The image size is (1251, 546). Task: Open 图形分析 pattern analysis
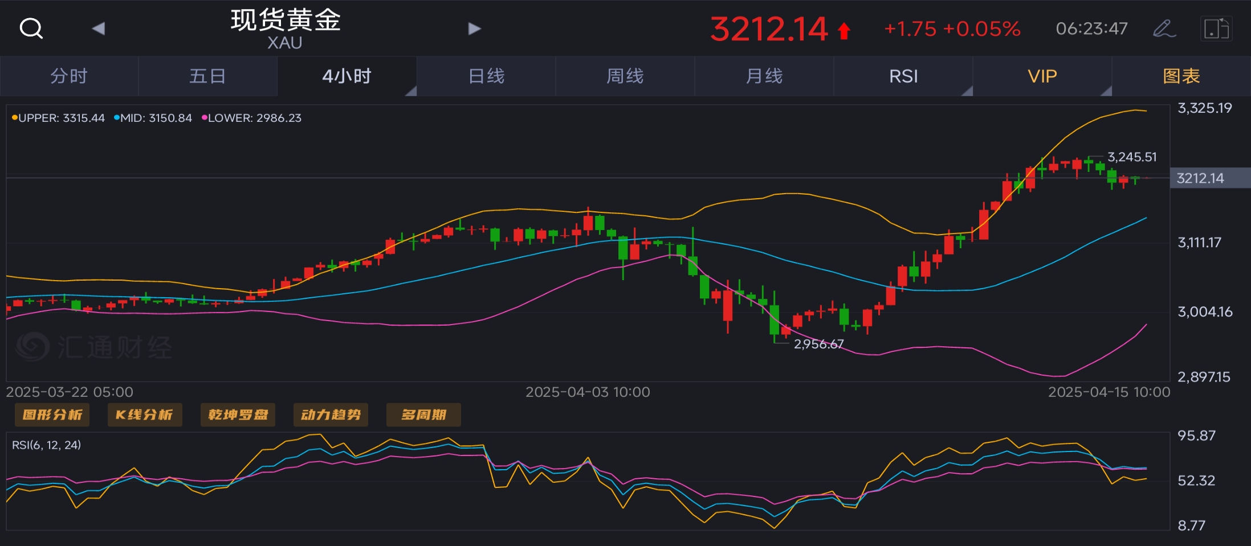click(x=52, y=414)
